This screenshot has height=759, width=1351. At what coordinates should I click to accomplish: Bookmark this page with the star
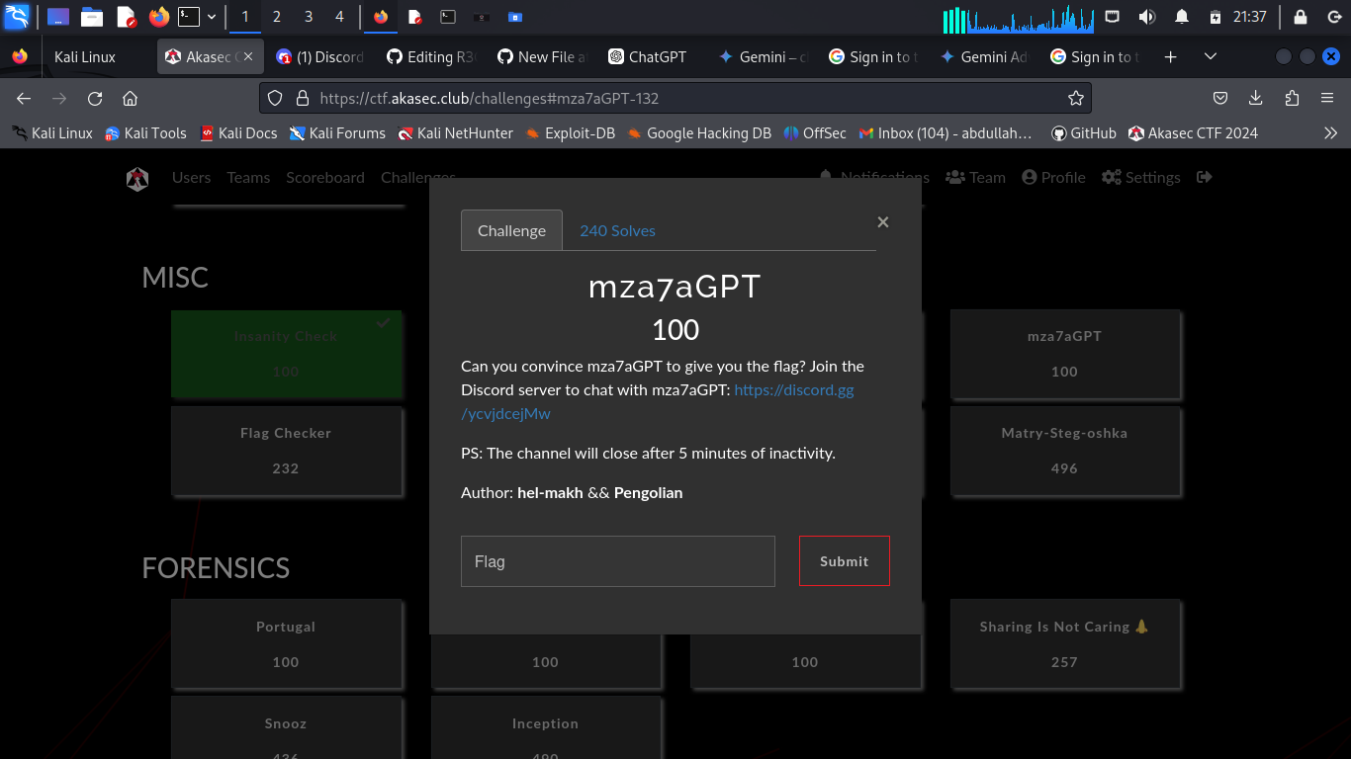click(x=1076, y=98)
